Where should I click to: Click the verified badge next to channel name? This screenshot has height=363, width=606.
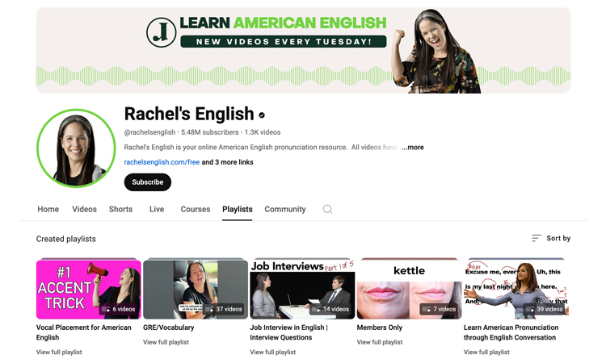click(x=262, y=115)
